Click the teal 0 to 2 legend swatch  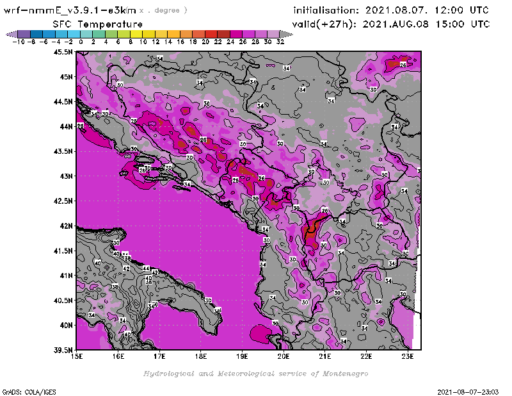[86, 34]
